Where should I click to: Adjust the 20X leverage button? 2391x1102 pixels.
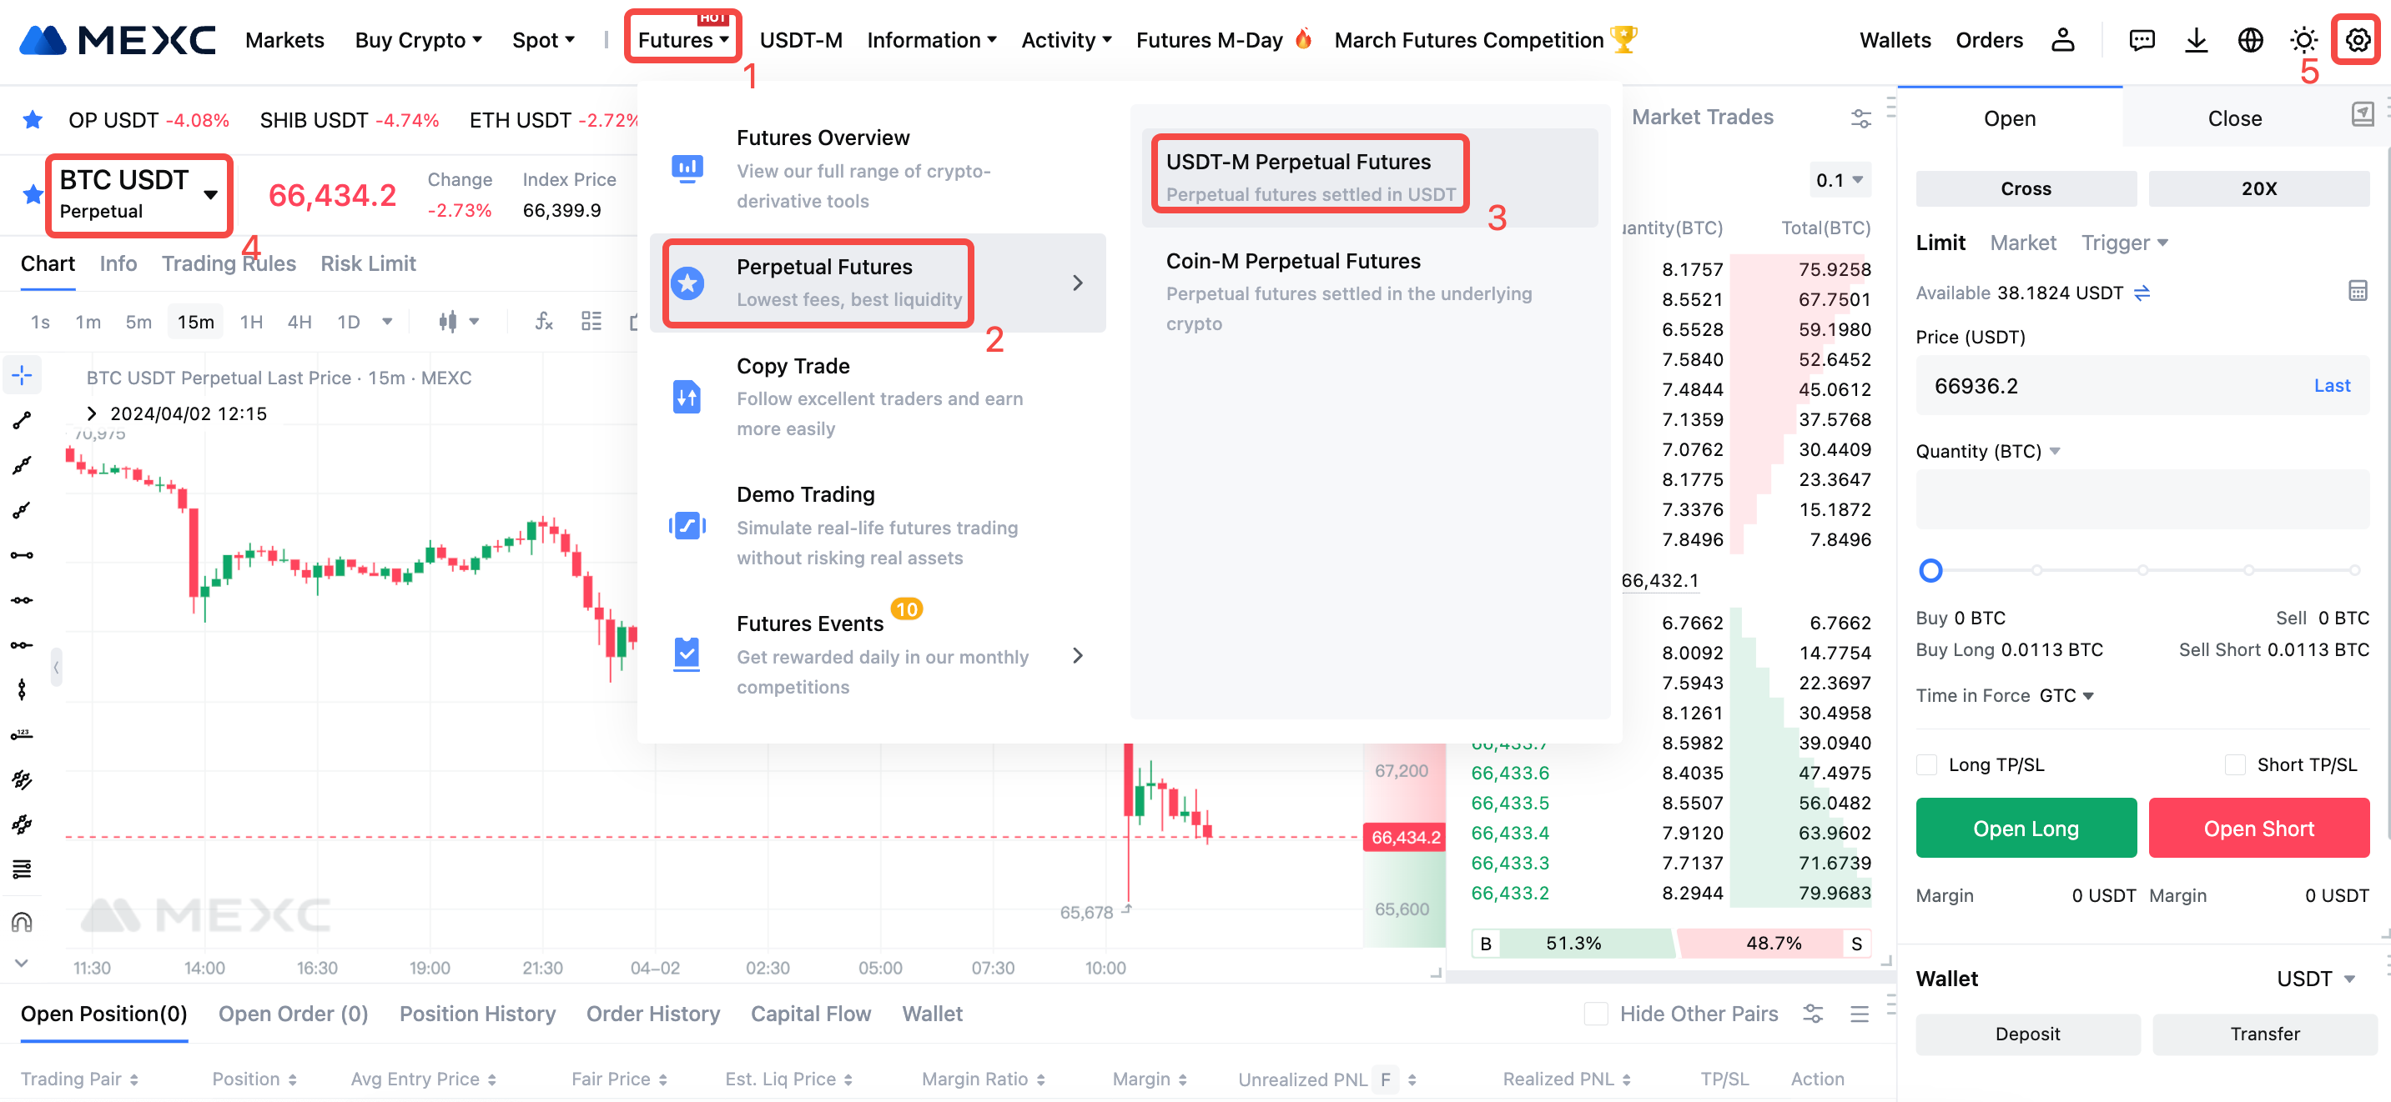pos(2258,188)
